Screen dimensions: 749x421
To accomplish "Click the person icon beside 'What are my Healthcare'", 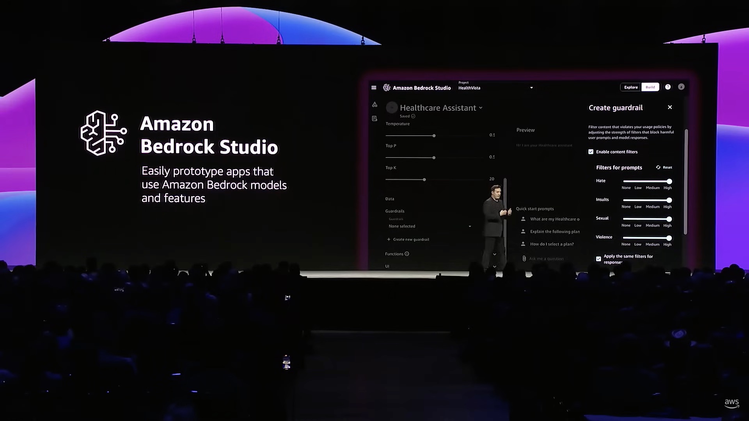I will tap(523, 219).
